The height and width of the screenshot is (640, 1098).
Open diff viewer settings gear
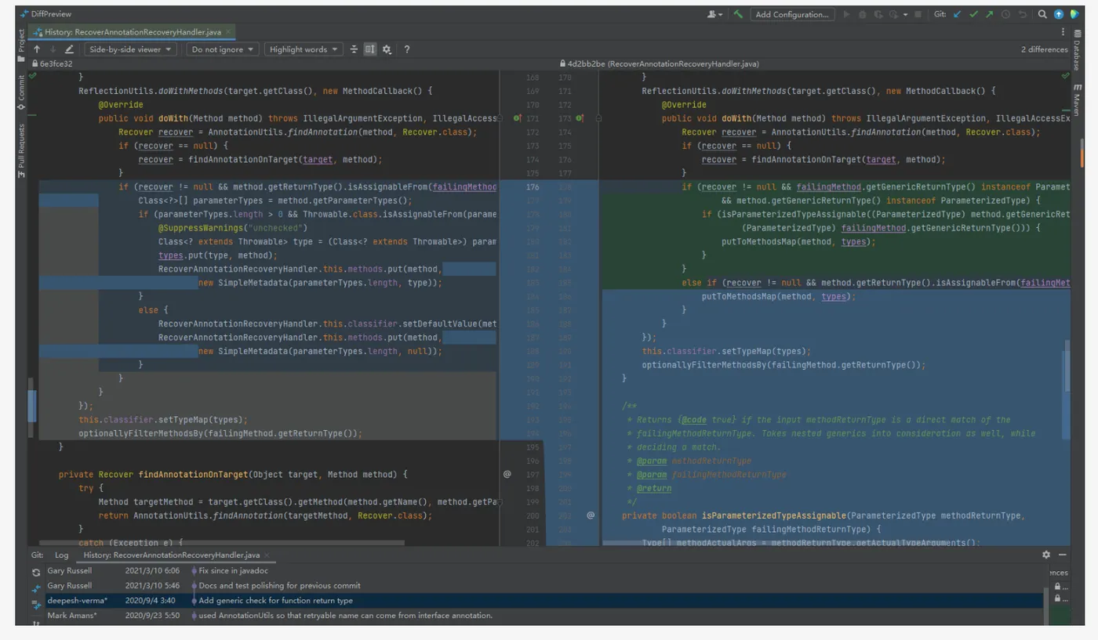point(387,49)
